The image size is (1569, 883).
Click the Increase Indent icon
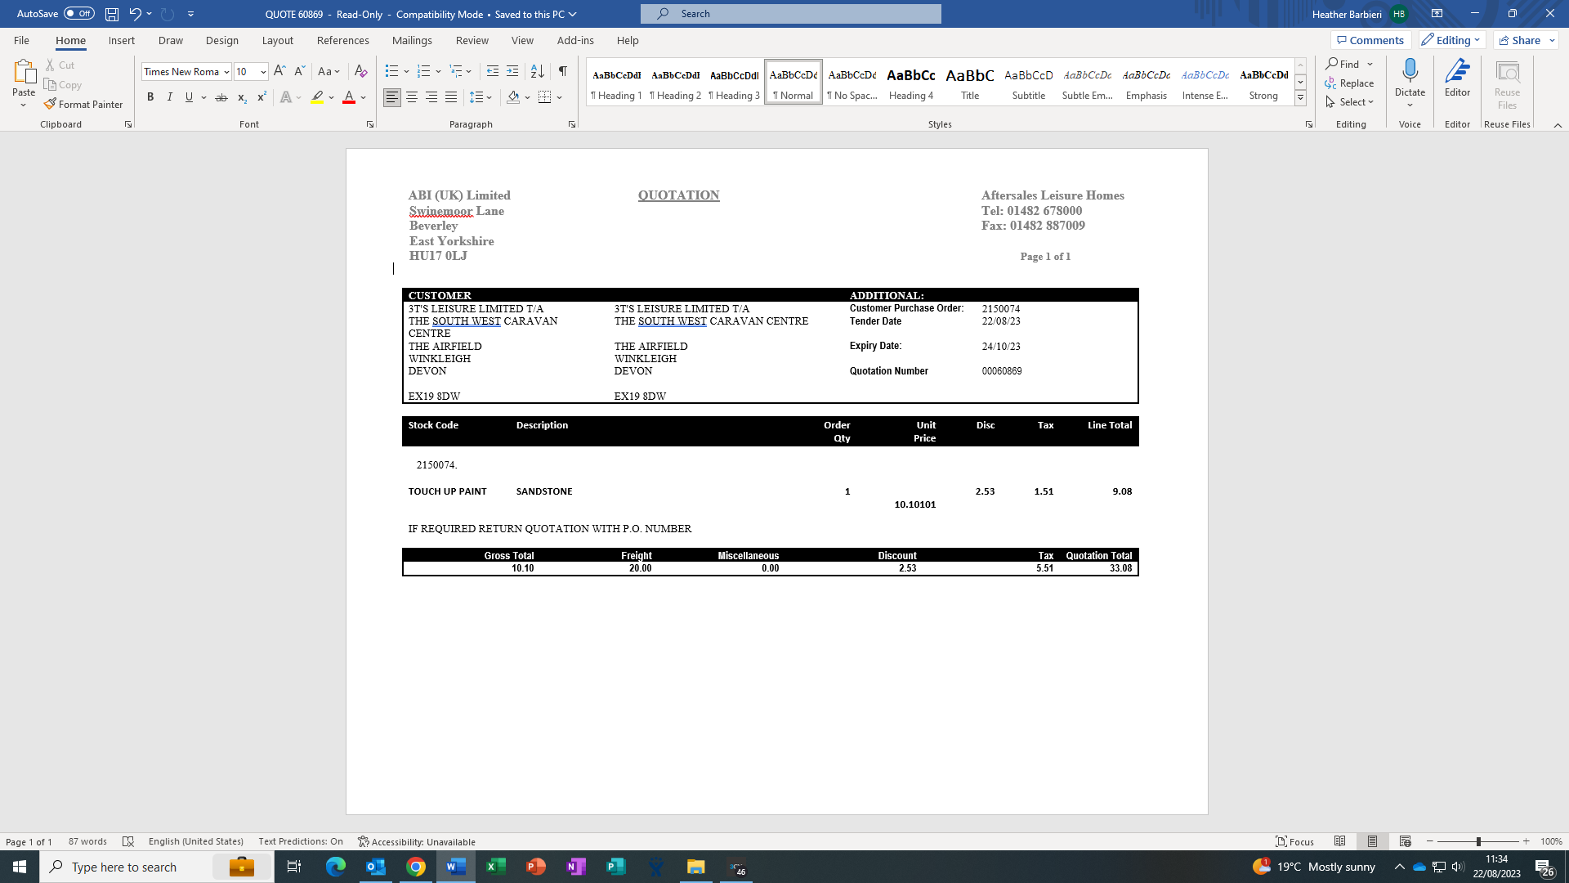(x=512, y=71)
